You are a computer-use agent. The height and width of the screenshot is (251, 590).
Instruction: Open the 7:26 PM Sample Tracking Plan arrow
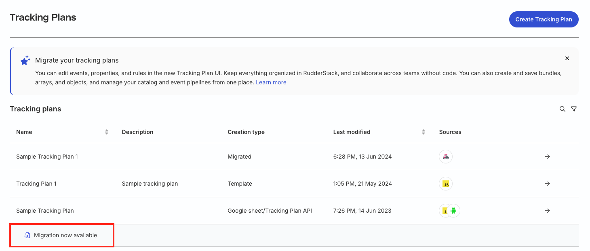(547, 211)
